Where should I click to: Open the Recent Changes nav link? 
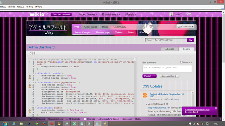(83, 33)
